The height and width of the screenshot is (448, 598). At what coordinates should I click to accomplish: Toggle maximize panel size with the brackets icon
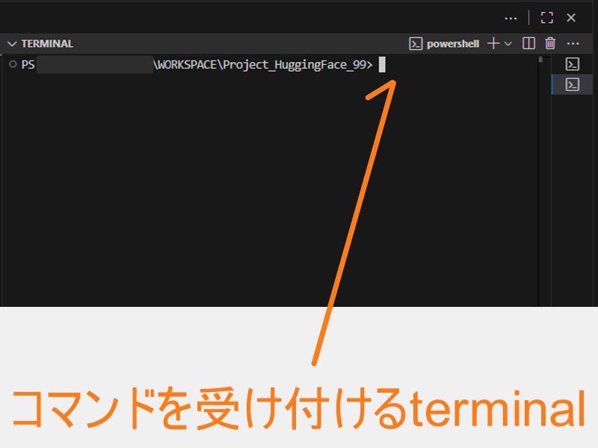(x=546, y=17)
